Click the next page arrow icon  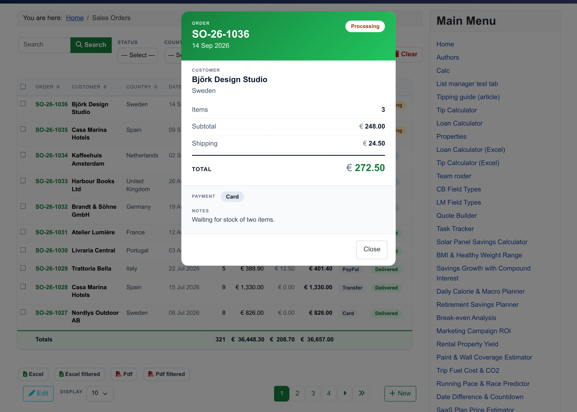[345, 394]
